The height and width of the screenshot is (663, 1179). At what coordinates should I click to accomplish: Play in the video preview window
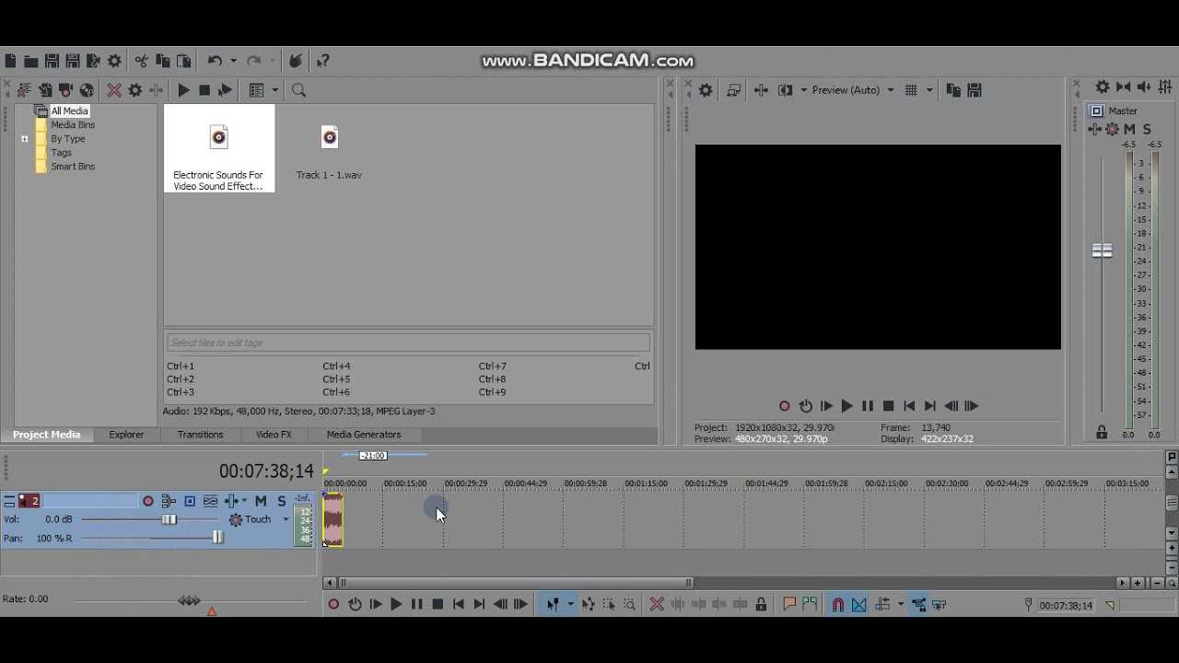(846, 406)
